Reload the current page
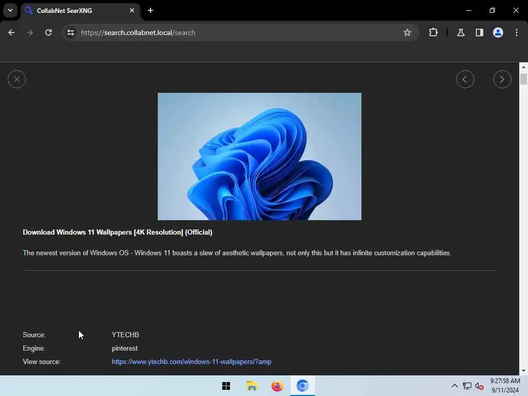Screen dimensions: 528x396 pyautogui.click(x=48, y=32)
